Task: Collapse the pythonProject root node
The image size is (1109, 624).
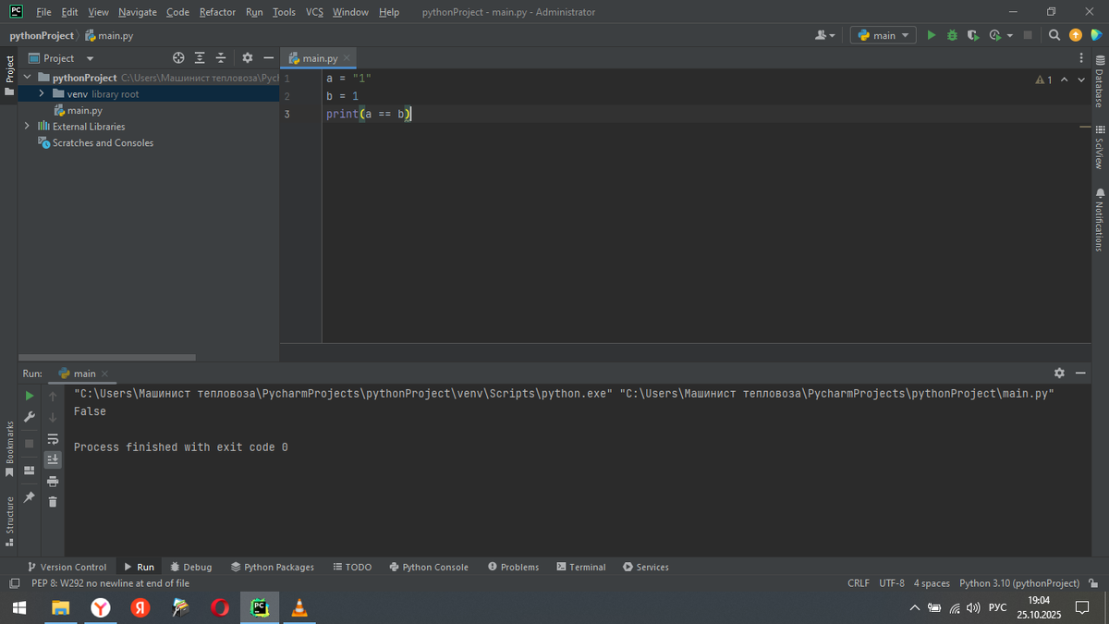Action: click(x=27, y=78)
